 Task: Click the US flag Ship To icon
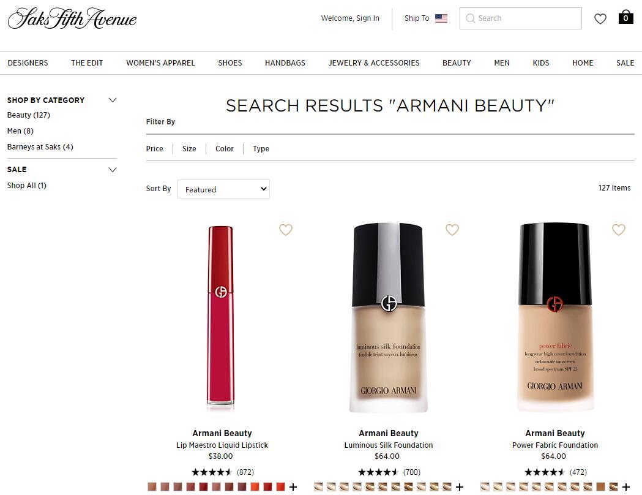pyautogui.click(x=441, y=18)
